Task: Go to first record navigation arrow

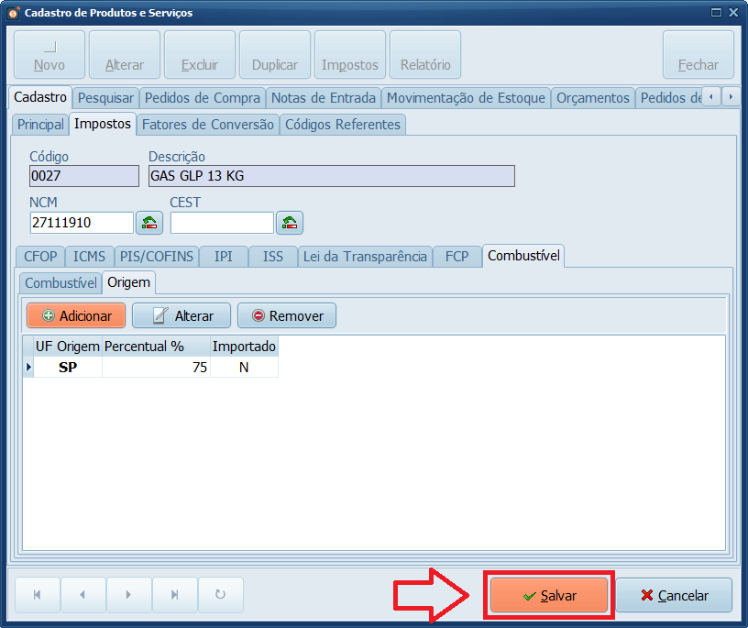Action: 38,595
